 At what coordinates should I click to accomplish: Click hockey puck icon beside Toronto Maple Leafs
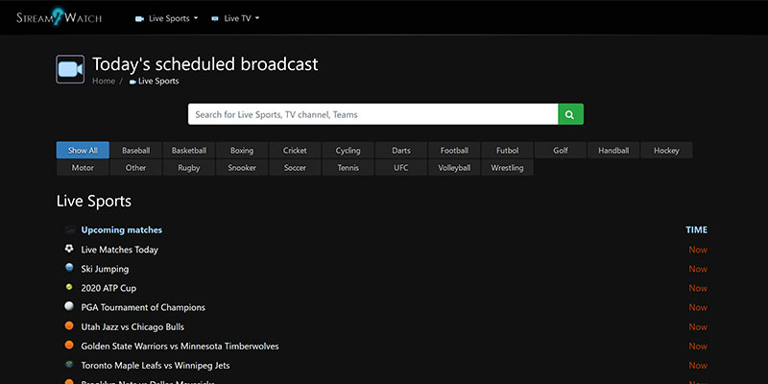pos(69,365)
